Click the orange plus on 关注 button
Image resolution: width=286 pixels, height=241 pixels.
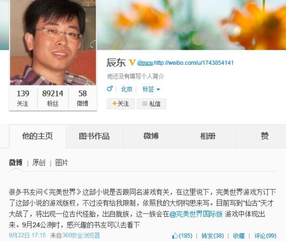click(114, 104)
